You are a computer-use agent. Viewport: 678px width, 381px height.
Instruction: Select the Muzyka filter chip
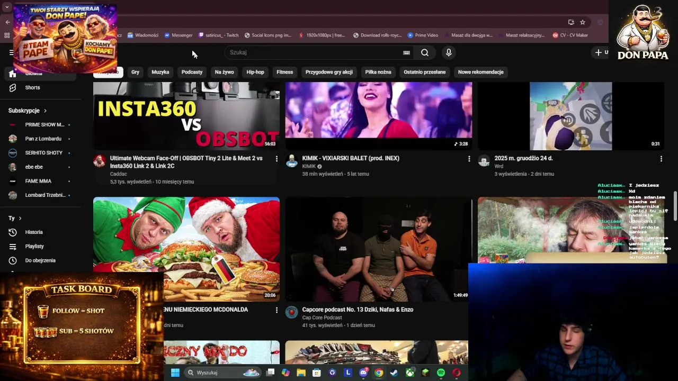160,72
